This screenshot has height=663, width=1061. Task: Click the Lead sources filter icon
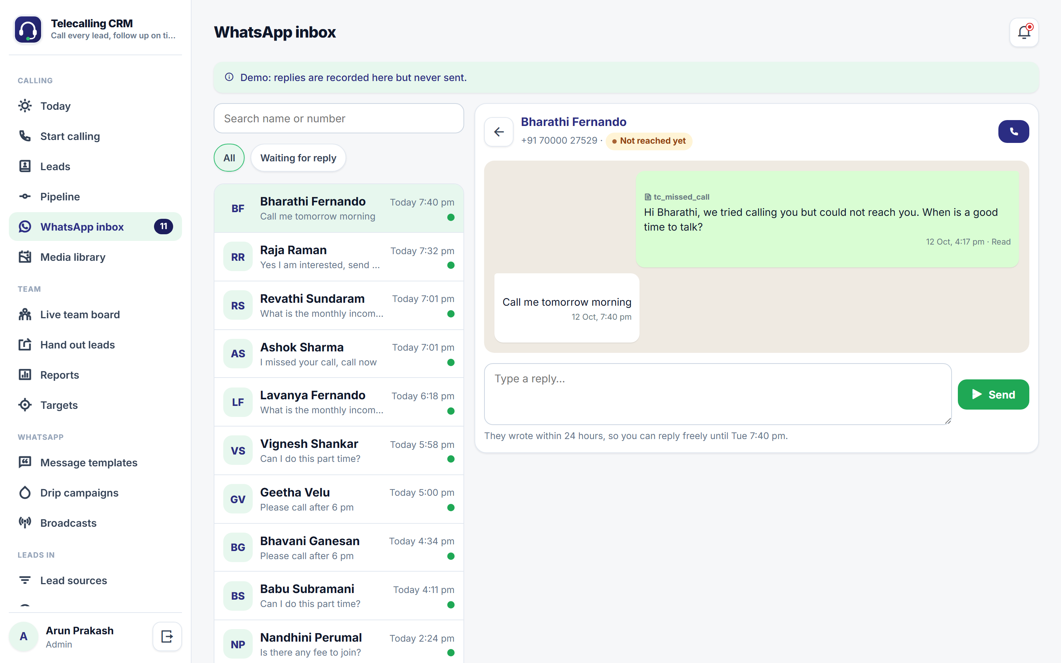(x=25, y=580)
